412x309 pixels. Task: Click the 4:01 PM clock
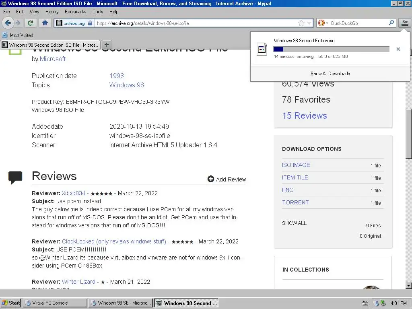coord(399,303)
